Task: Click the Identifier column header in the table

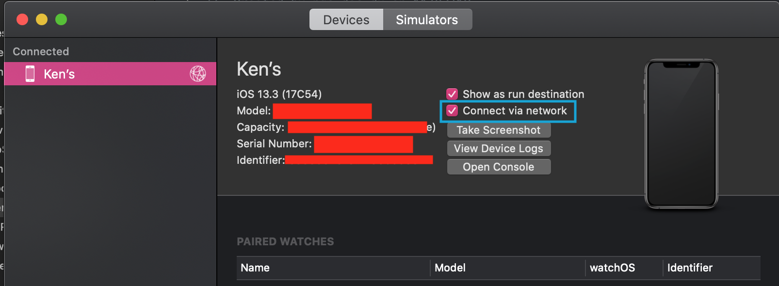Action: click(x=690, y=268)
